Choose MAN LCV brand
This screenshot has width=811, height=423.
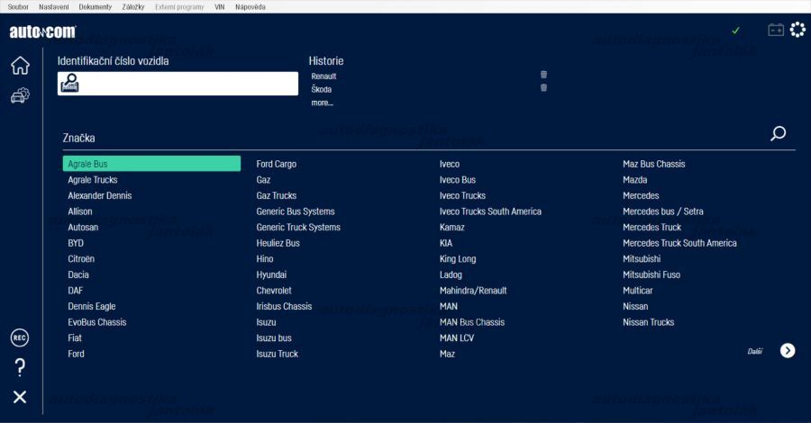point(457,337)
